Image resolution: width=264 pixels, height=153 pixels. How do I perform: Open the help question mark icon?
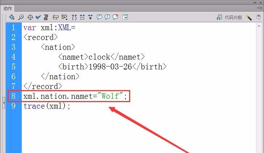(259, 17)
